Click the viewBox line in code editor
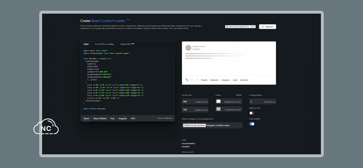363x168 pixels. [97, 72]
